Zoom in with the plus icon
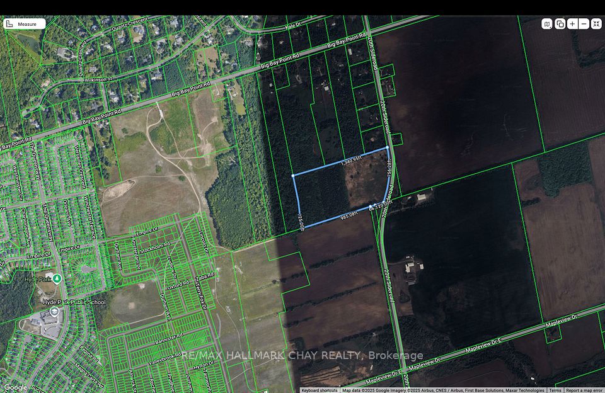The width and height of the screenshot is (605, 393). (572, 24)
